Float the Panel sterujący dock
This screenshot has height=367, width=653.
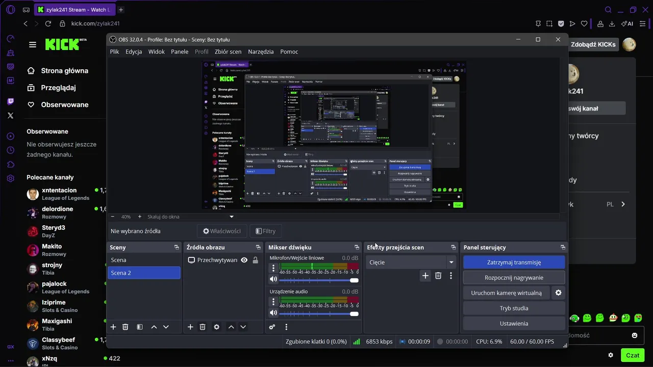pos(563,247)
